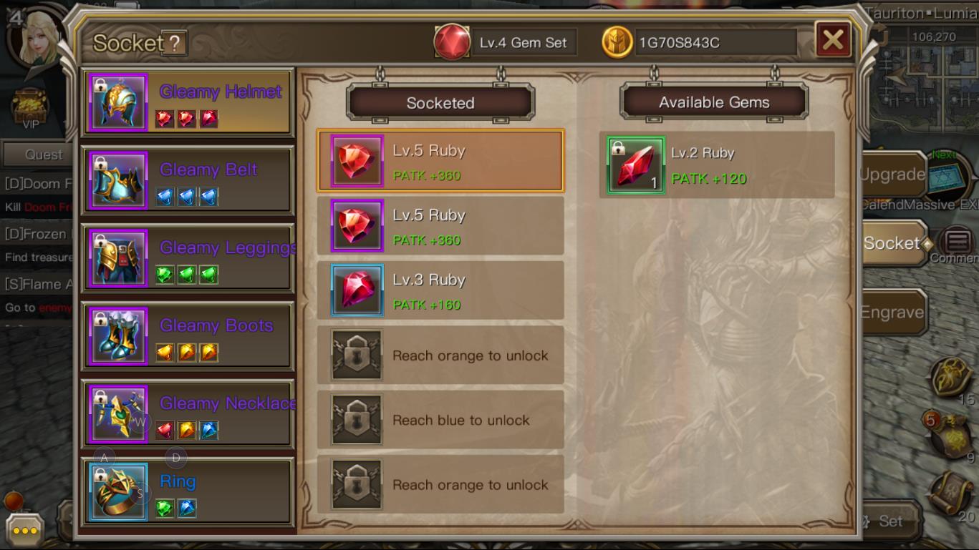The image size is (979, 550).
Task: Click the 'Reach blue to unlock' slot
Action: 440,420
